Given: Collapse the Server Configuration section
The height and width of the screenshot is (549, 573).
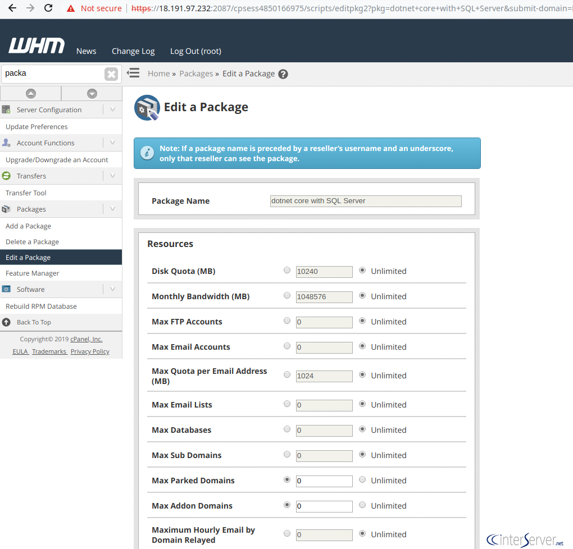Looking at the screenshot, I should click(x=112, y=110).
